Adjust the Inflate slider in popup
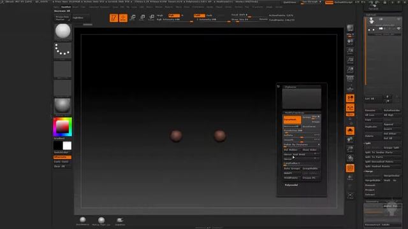This screenshot has height=229, width=408. [302, 135]
